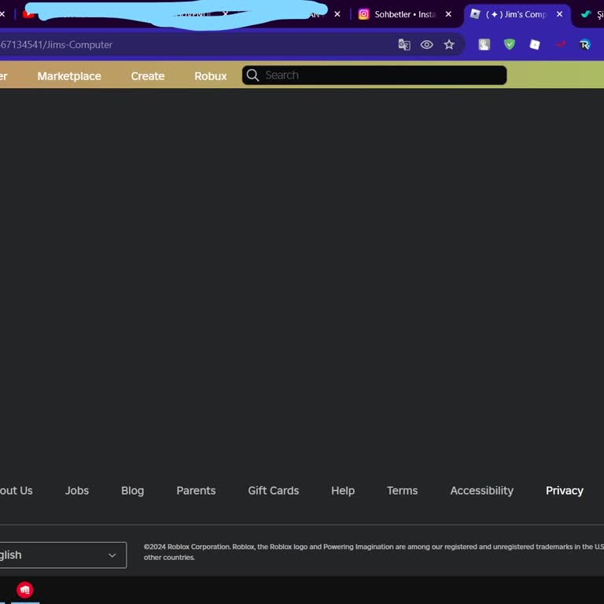Image resolution: width=604 pixels, height=604 pixels.
Task: Open the Terms footer link
Action: click(402, 491)
